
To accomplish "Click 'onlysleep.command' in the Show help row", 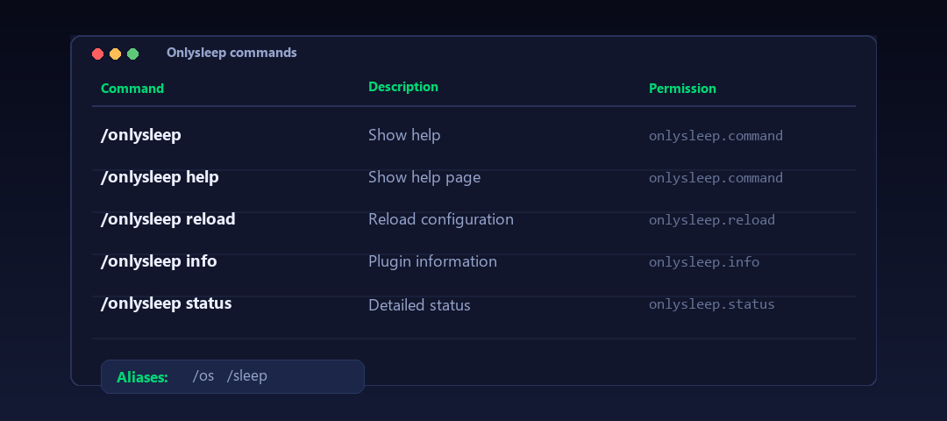I will pos(716,136).
